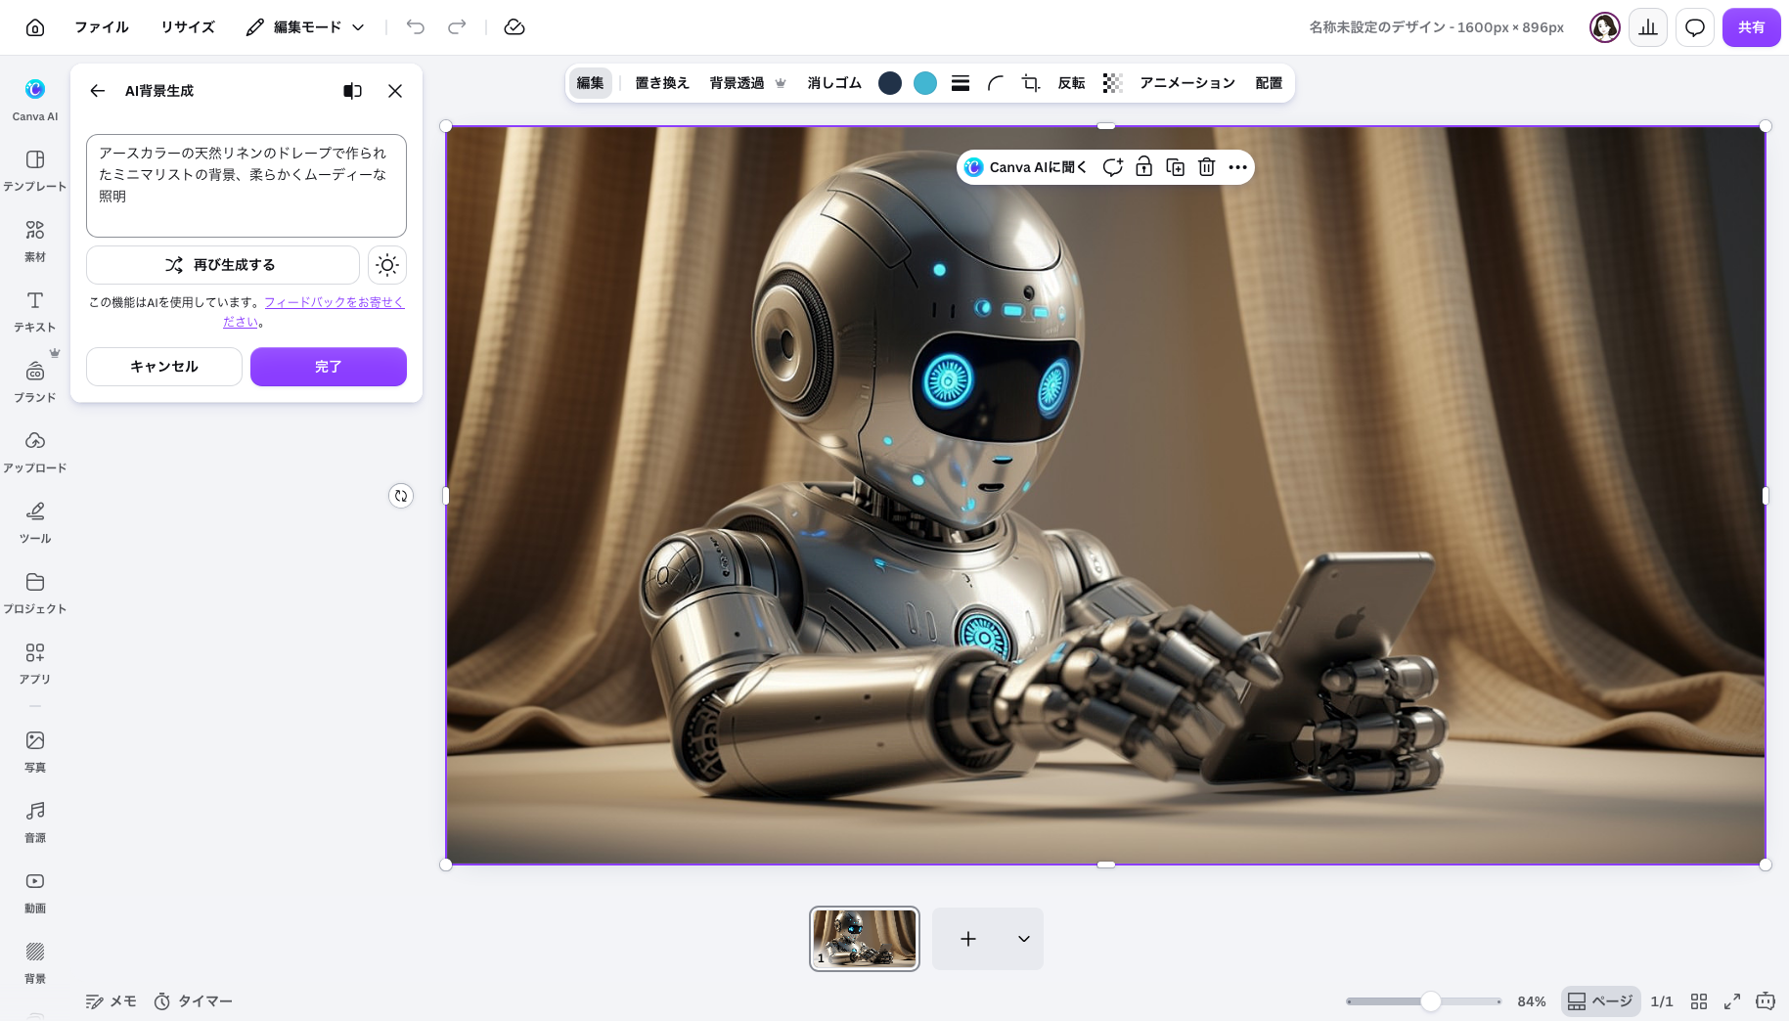Edit the AI background prompt text
Image resolution: width=1789 pixels, height=1021 pixels.
point(246,186)
